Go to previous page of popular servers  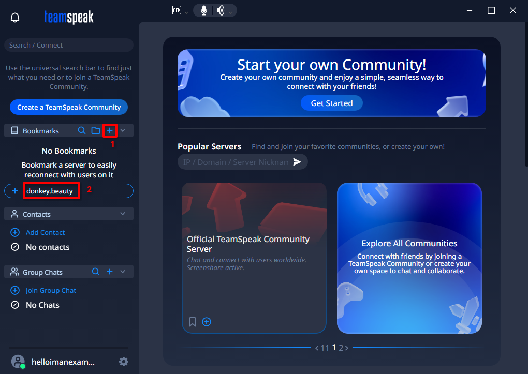pos(316,348)
